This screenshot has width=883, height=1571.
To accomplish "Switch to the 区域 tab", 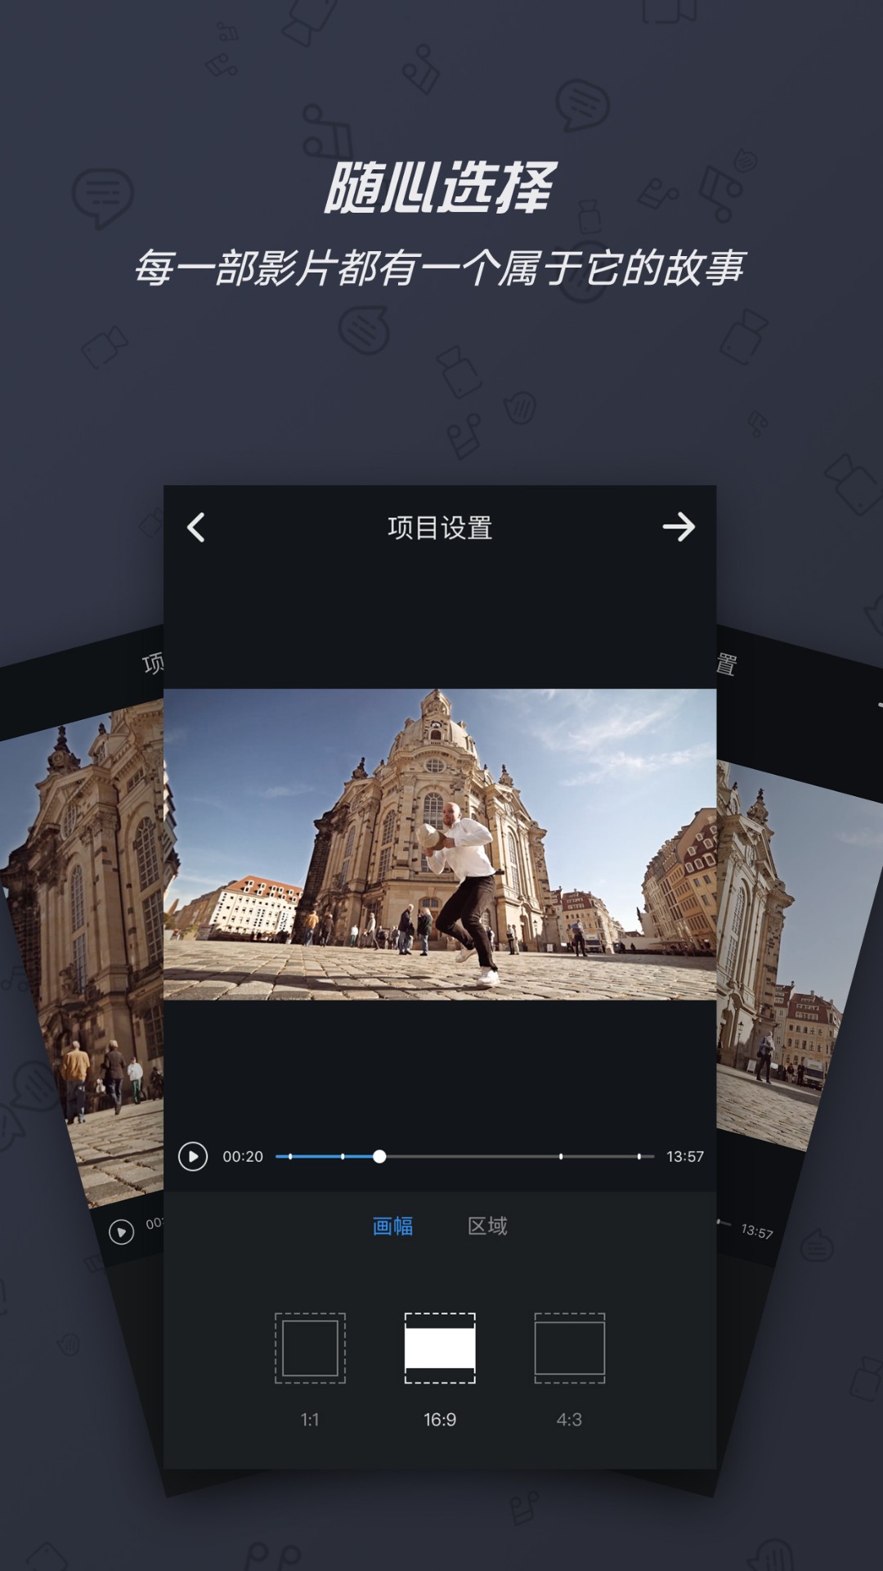I will point(487,1226).
